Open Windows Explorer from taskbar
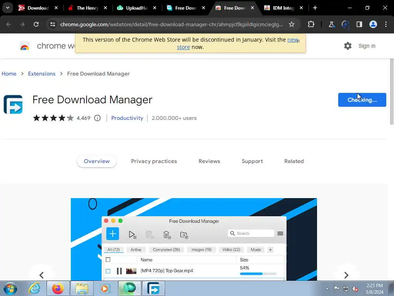 pos(82,288)
